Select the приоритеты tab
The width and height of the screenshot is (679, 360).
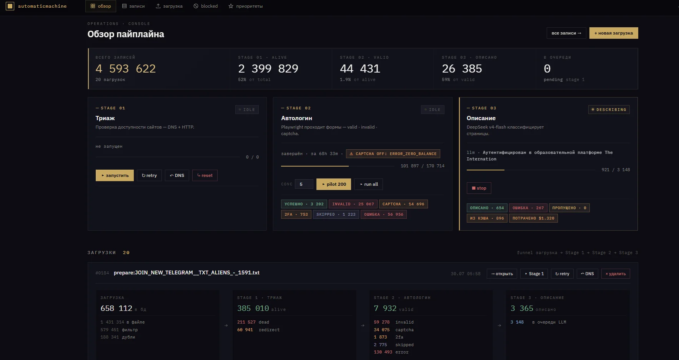[246, 6]
